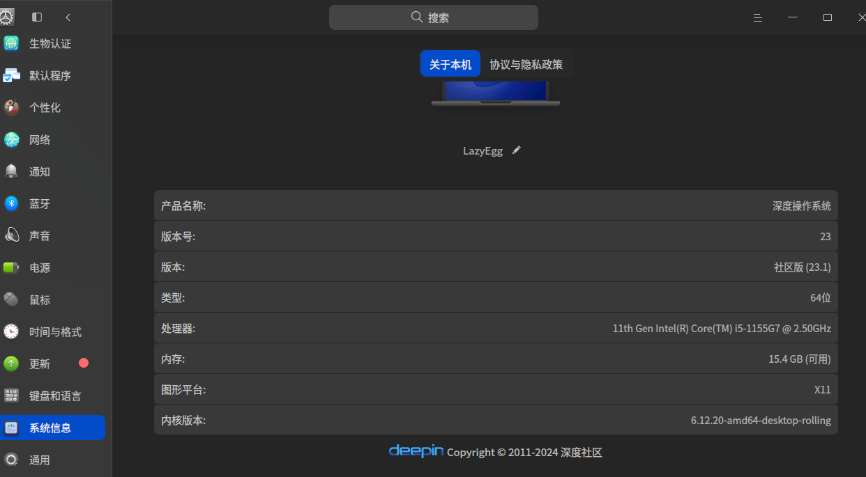Open the Biometric Authentication icon (生物认证)
The width and height of the screenshot is (866, 477).
(x=11, y=44)
